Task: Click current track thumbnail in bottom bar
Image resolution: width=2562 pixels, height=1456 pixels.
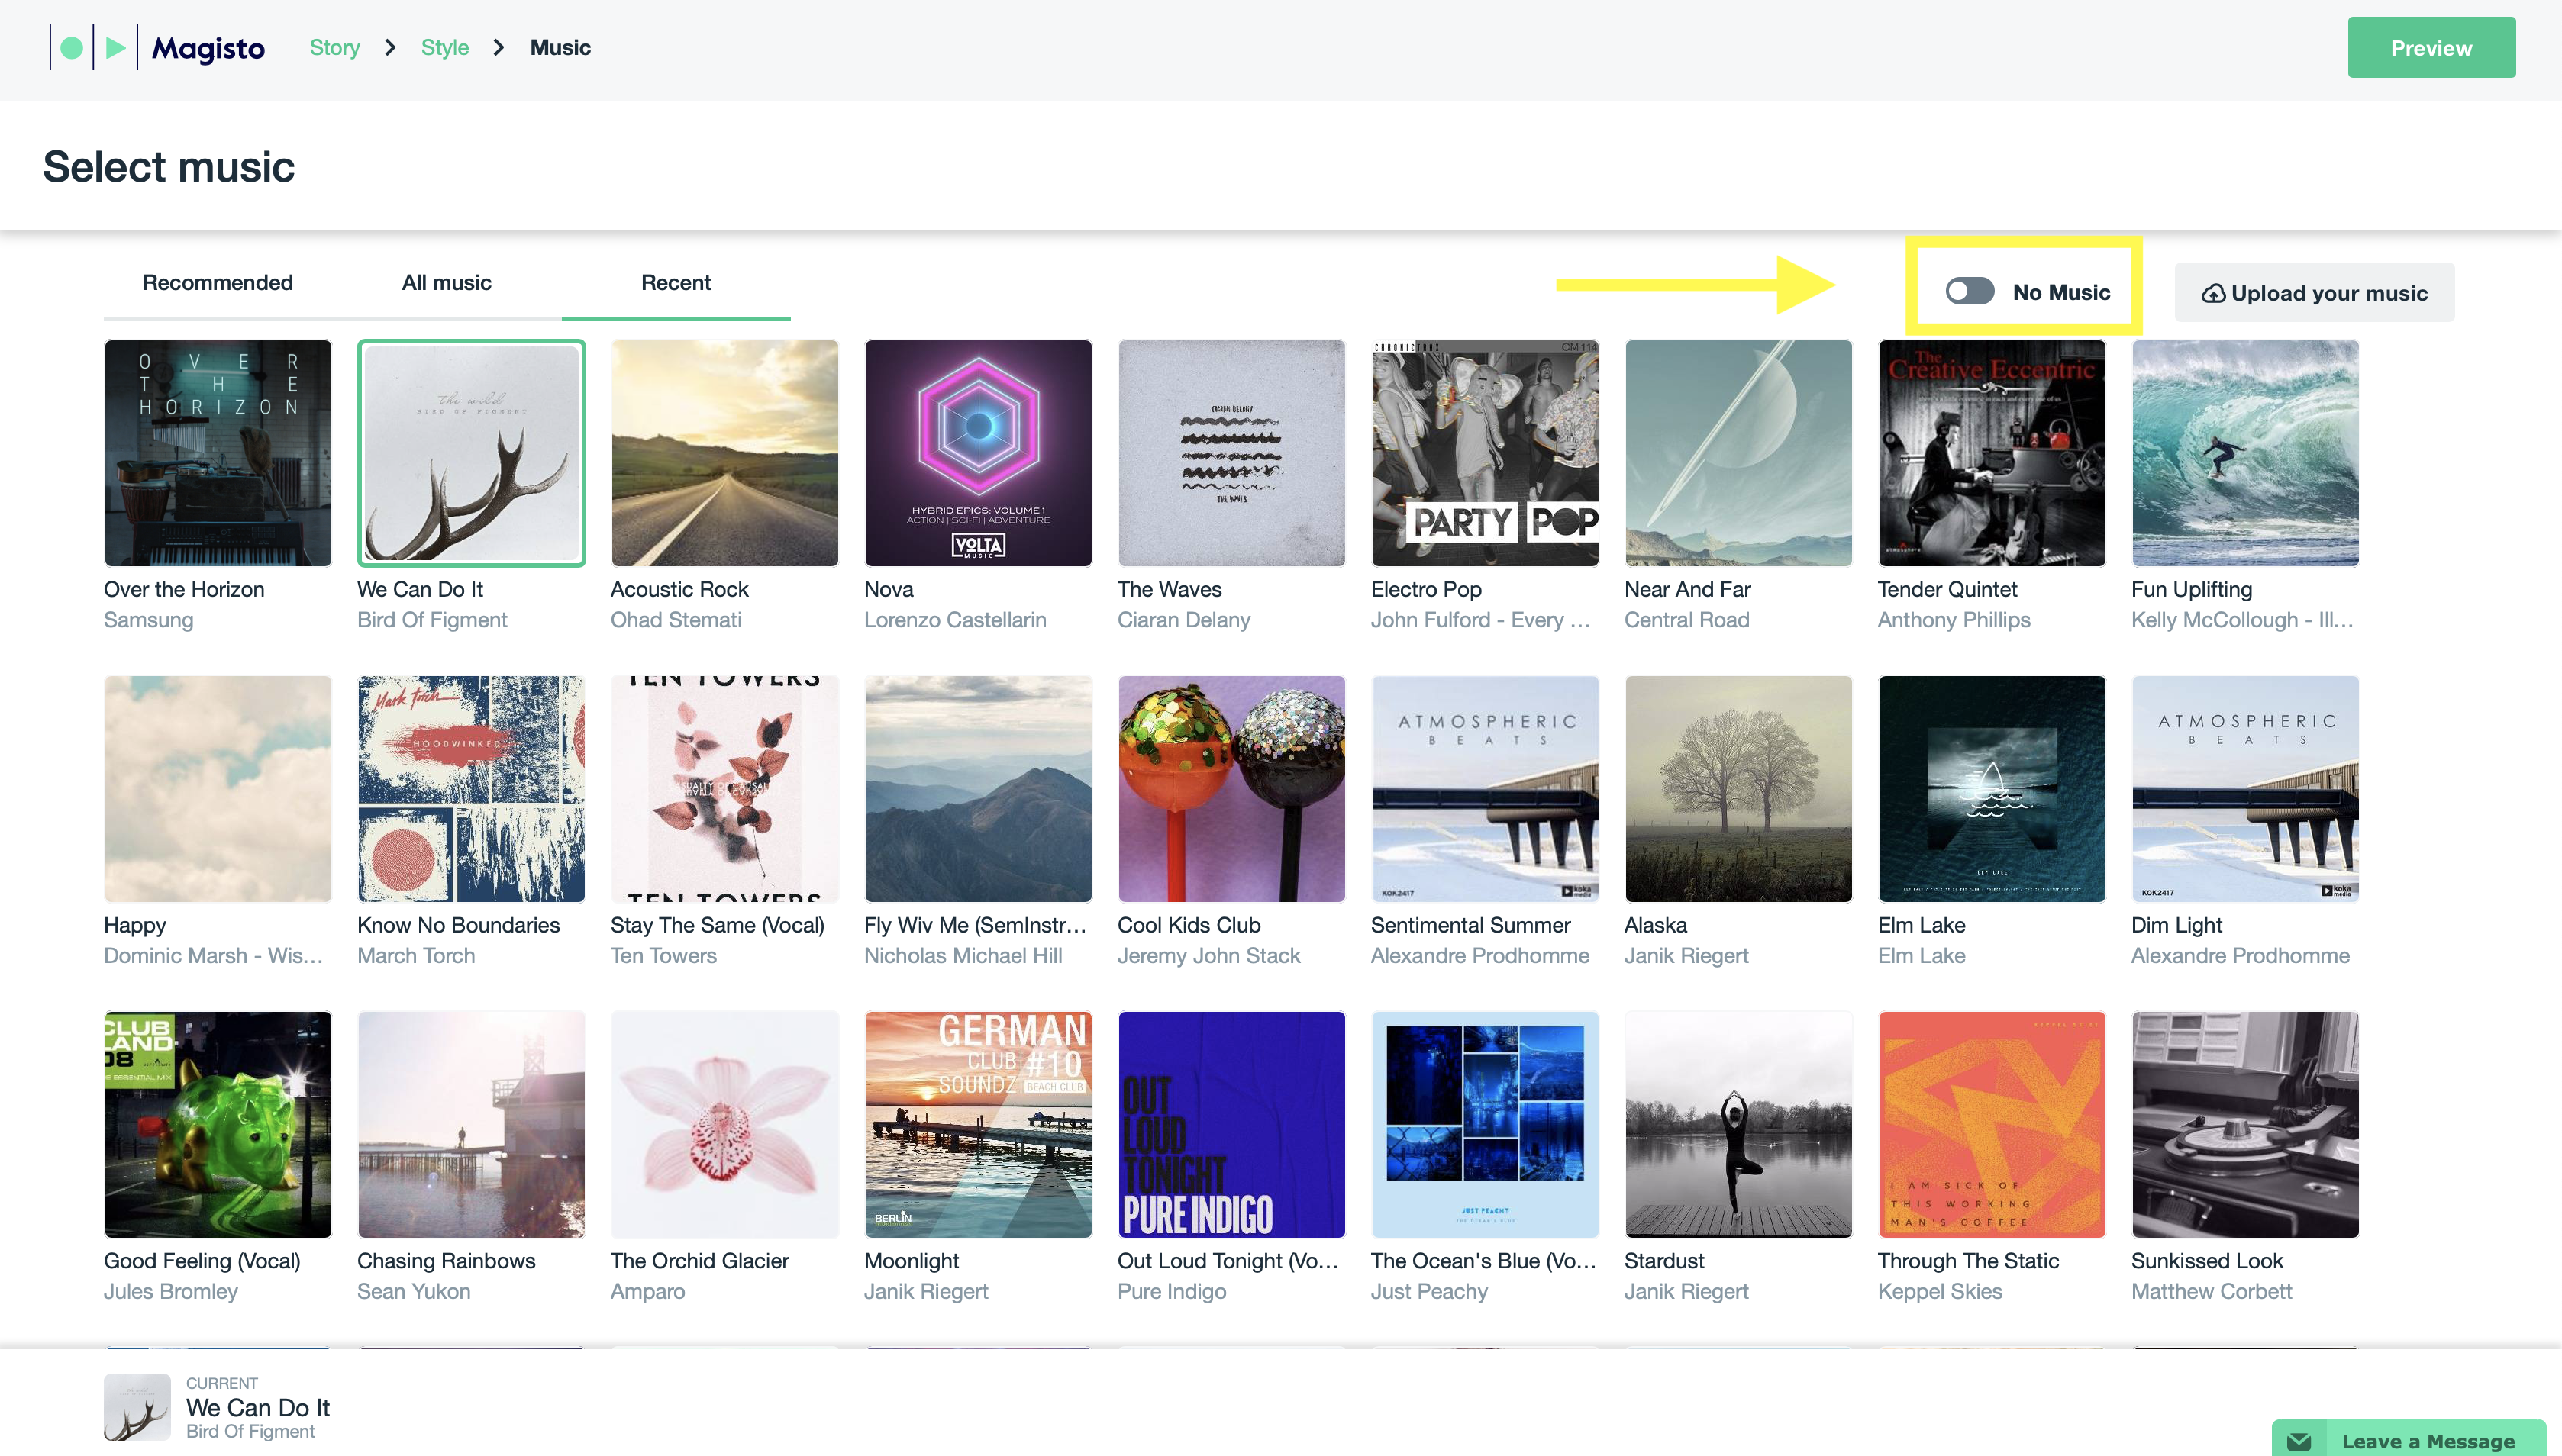Action: click(x=137, y=1407)
